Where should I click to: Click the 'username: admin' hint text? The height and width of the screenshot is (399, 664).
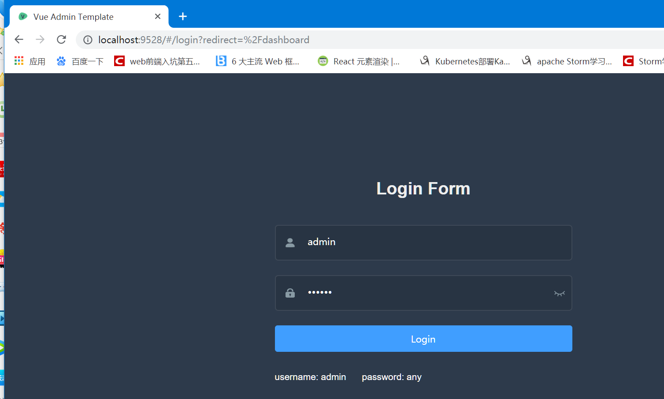[310, 377]
